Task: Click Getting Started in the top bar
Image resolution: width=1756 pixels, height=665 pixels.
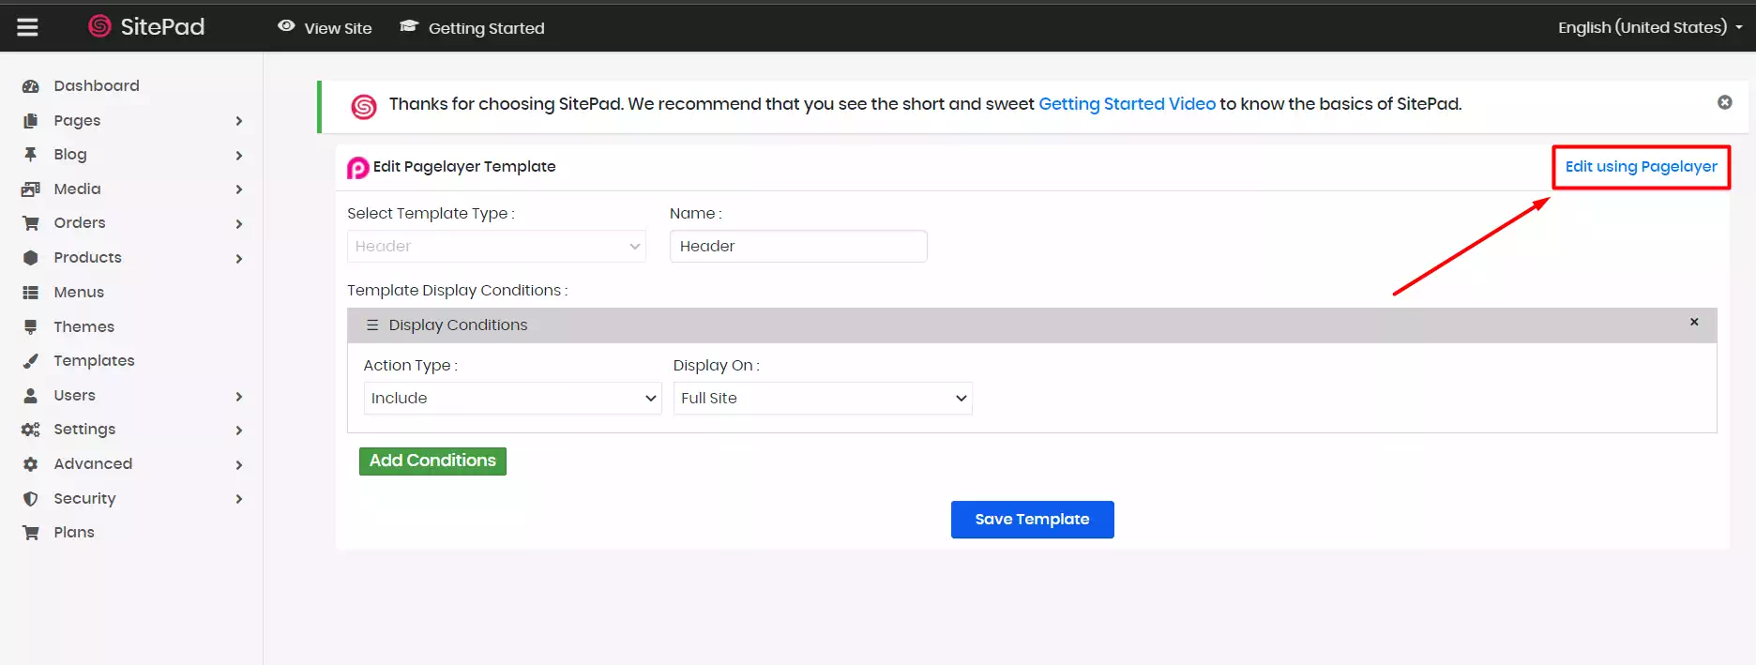Action: click(x=486, y=28)
